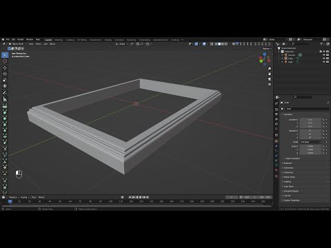Open the Window menu
The image size is (331, 248).
coord(30,39)
